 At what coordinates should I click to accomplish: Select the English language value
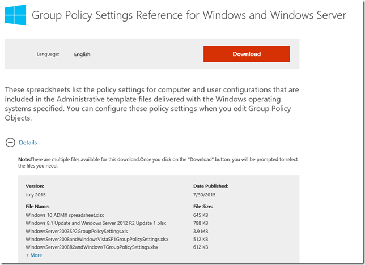coord(82,54)
